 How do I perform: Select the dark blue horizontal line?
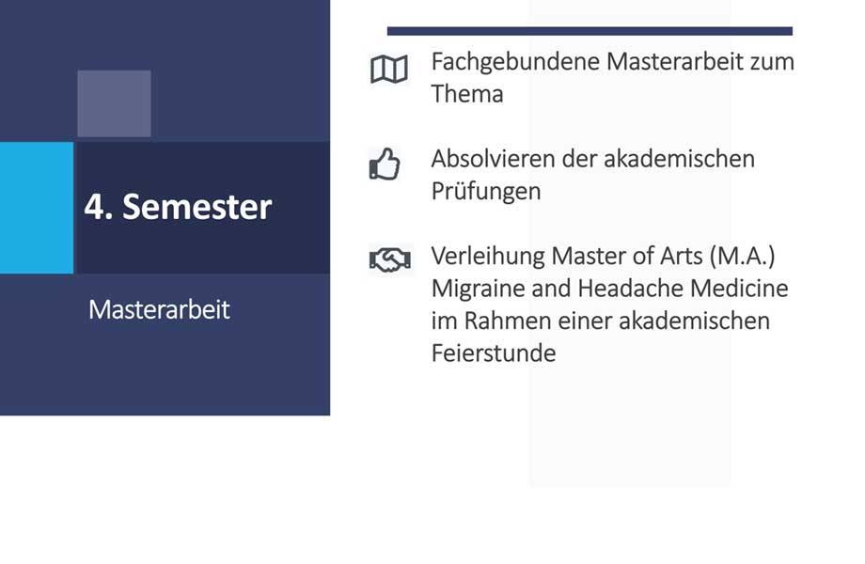click(590, 31)
